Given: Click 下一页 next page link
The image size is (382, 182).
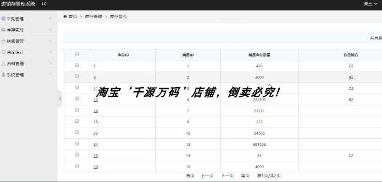Looking at the screenshot, I should 227,176.
